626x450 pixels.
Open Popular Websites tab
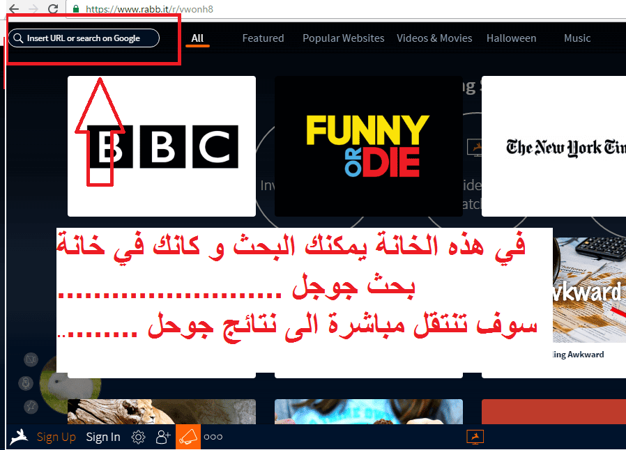[344, 38]
